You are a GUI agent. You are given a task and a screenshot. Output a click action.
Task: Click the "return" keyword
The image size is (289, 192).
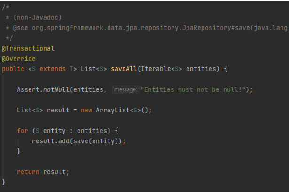28,172
